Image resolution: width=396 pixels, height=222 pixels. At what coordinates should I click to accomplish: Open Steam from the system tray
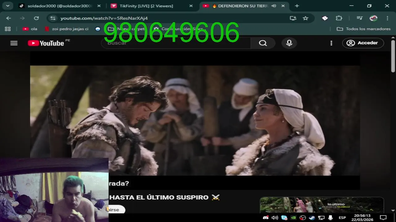tap(312, 218)
